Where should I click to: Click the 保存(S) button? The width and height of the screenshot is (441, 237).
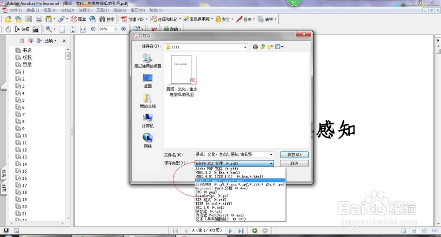(294, 155)
